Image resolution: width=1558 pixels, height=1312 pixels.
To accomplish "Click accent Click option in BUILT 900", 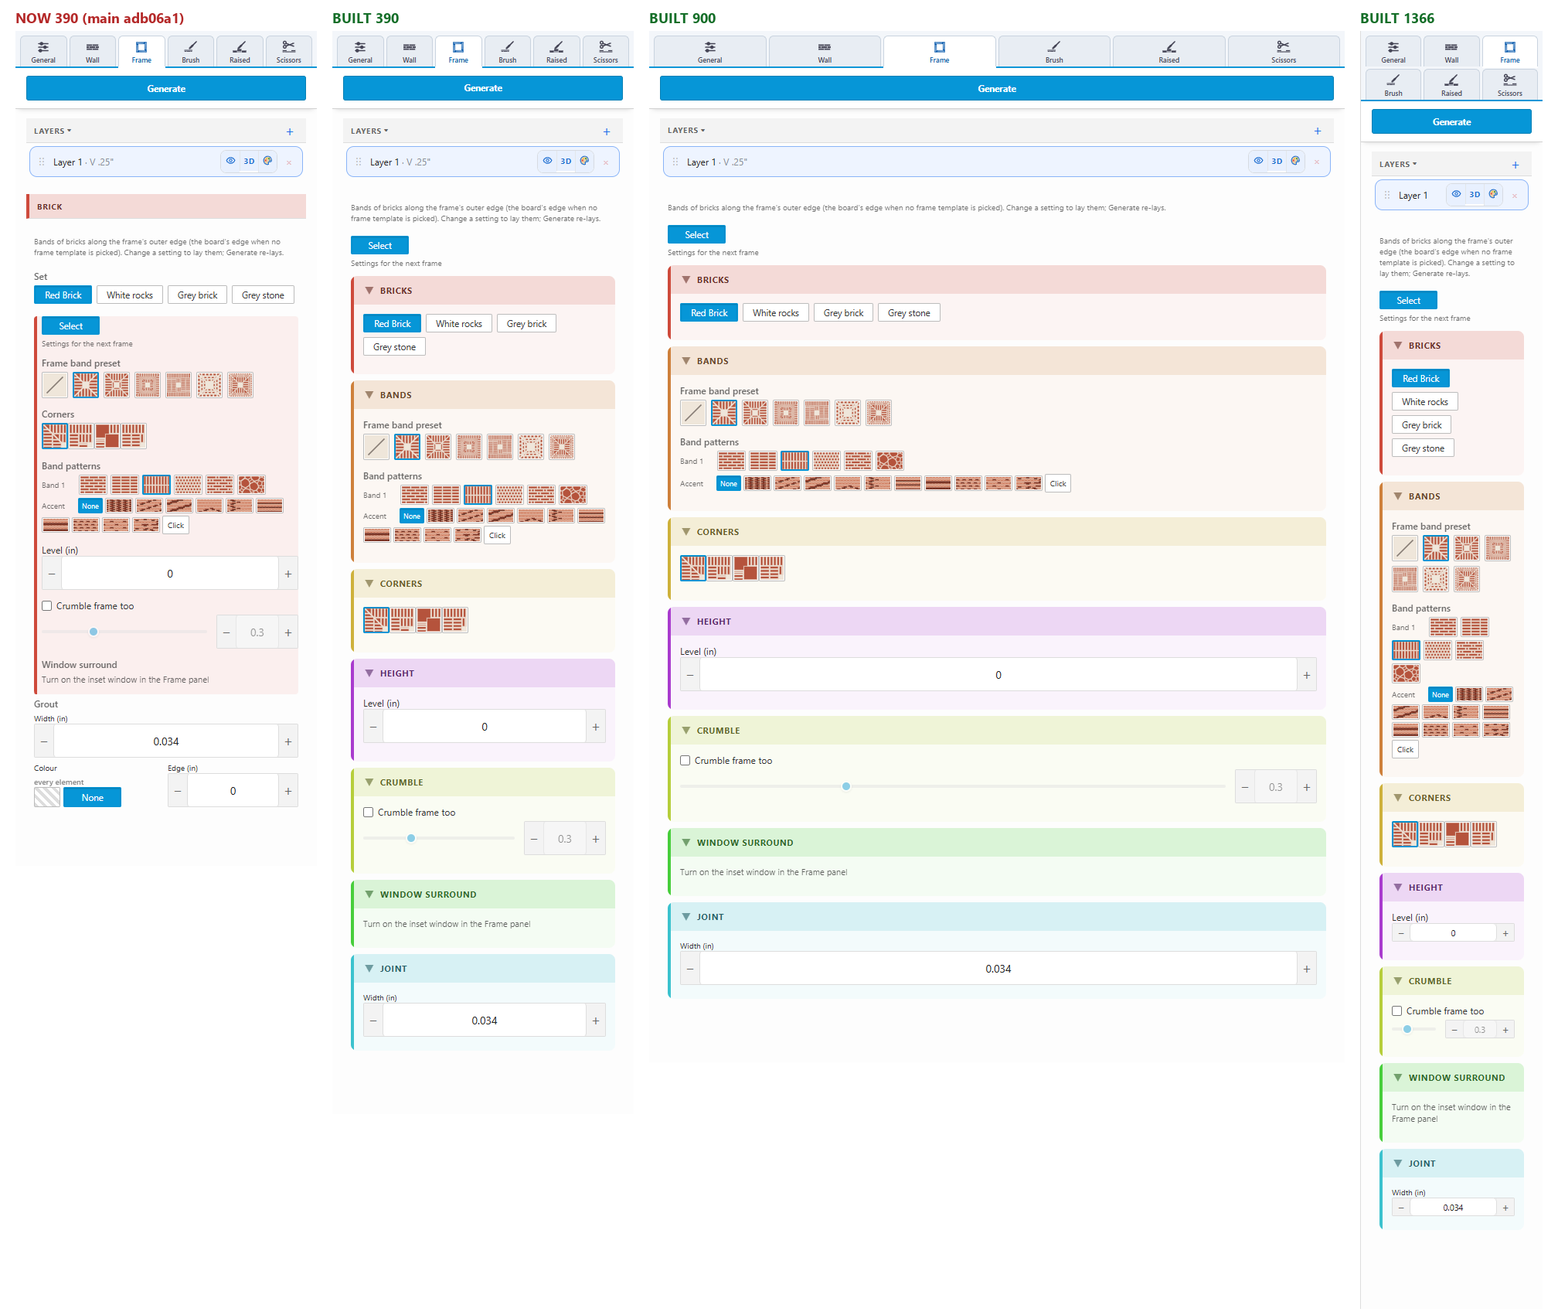I will [x=1058, y=483].
